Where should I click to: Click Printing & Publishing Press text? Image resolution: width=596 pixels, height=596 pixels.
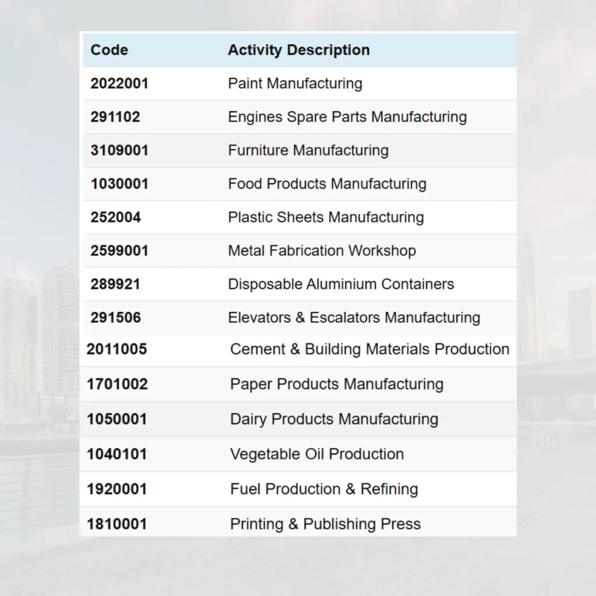pyautogui.click(x=325, y=524)
